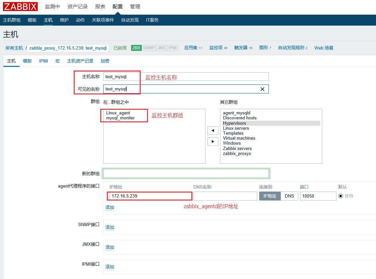
Task: Open zabbix_proxy_172.16.5.239: test_mysql breadcrumb
Action: click(68, 48)
